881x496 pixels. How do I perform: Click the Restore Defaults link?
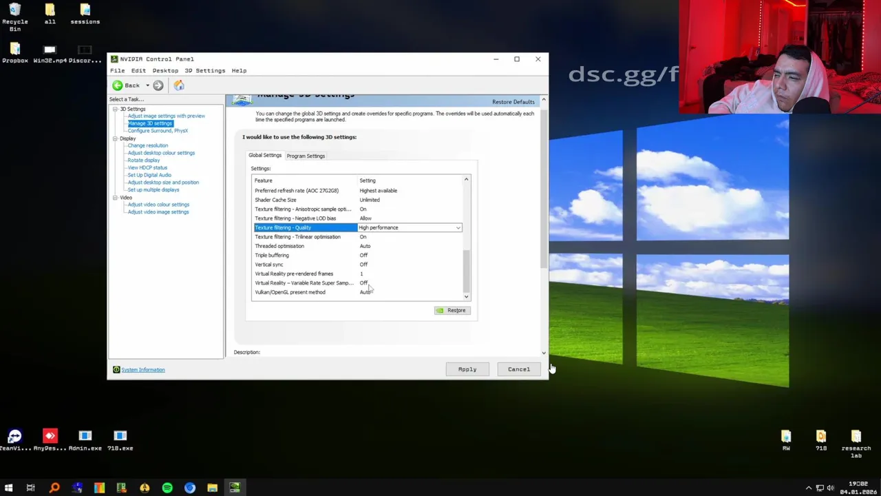click(513, 102)
